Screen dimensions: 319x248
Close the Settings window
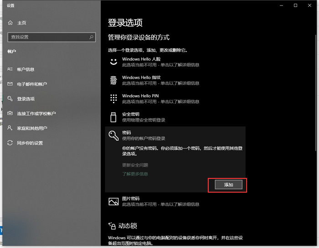click(x=309, y=5)
